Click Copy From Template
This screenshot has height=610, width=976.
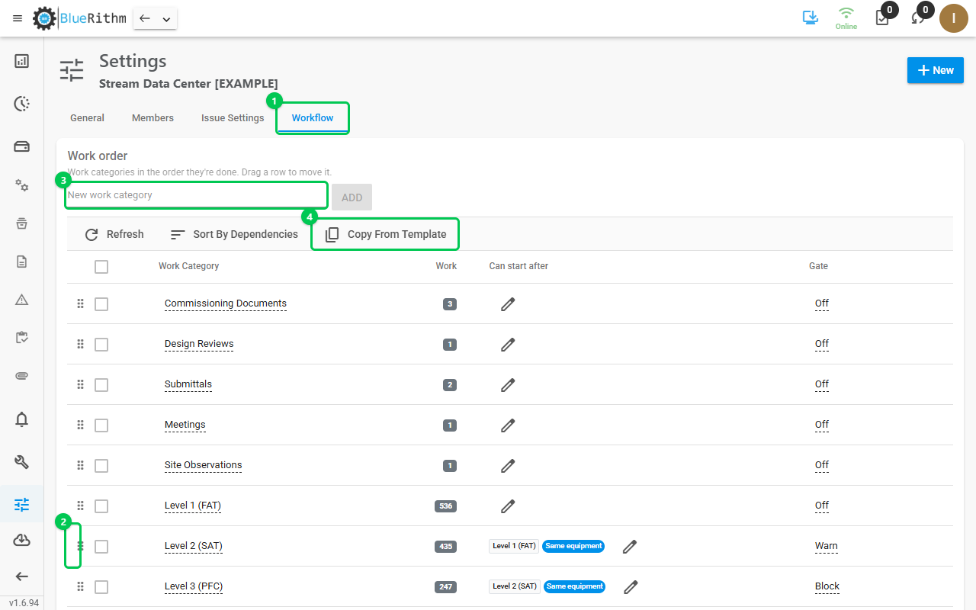click(386, 234)
